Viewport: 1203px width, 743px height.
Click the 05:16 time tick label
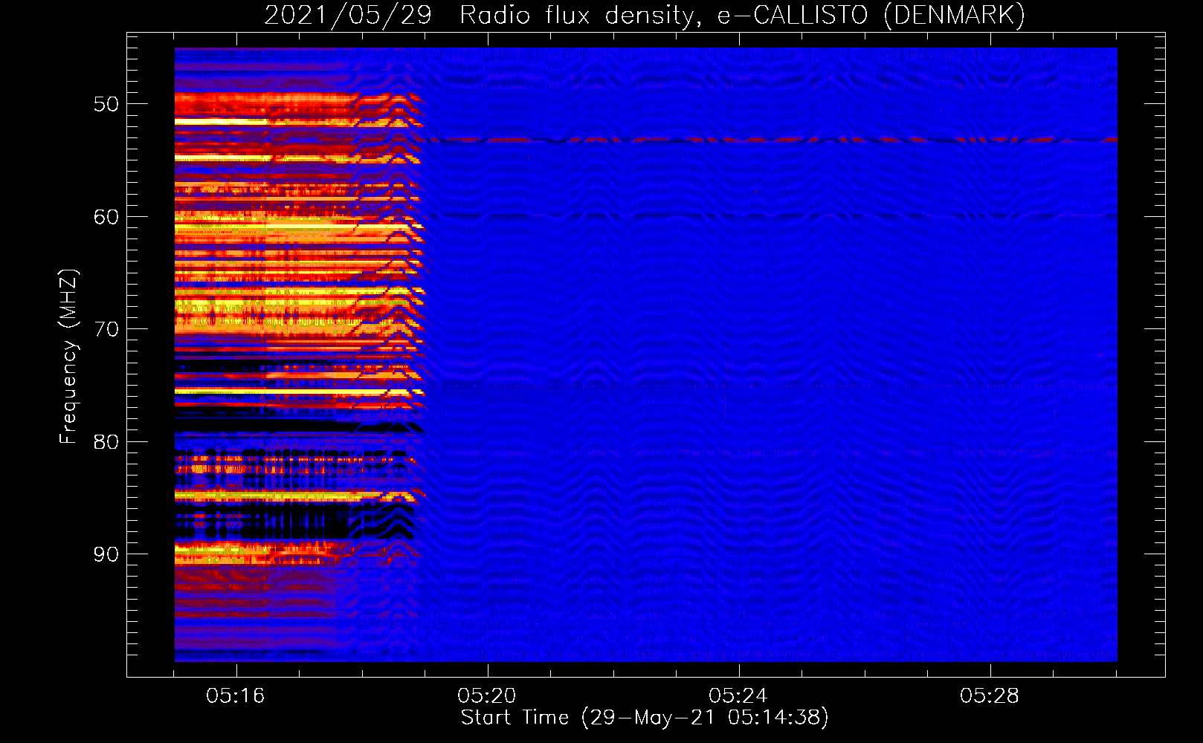pyautogui.click(x=236, y=696)
